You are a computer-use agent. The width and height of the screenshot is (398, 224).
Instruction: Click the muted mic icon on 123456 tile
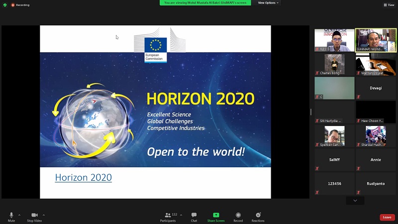click(317, 192)
